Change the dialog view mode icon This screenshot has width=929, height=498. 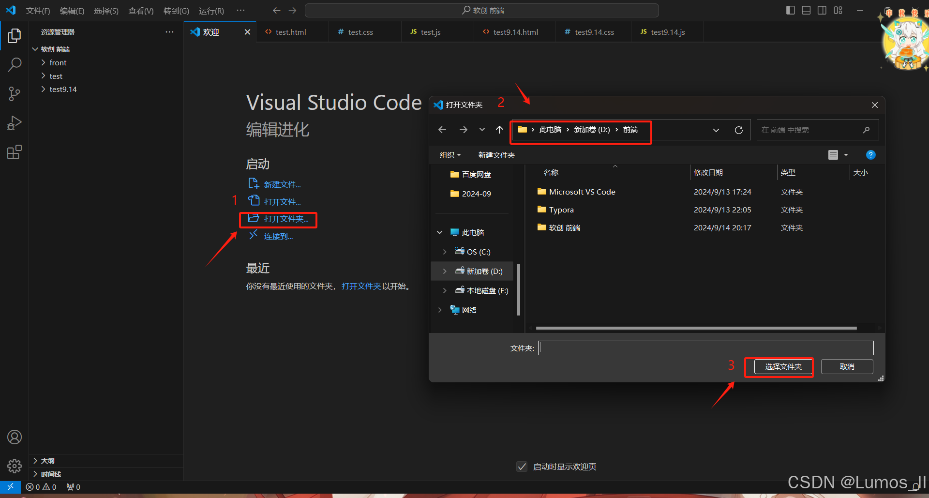coord(833,155)
